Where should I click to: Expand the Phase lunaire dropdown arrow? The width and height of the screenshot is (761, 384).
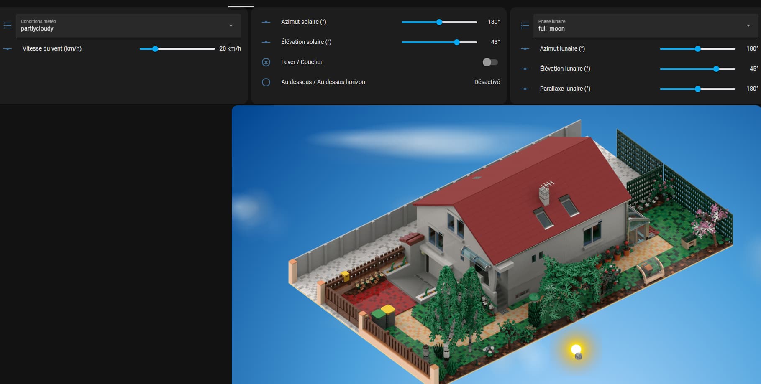tap(748, 25)
